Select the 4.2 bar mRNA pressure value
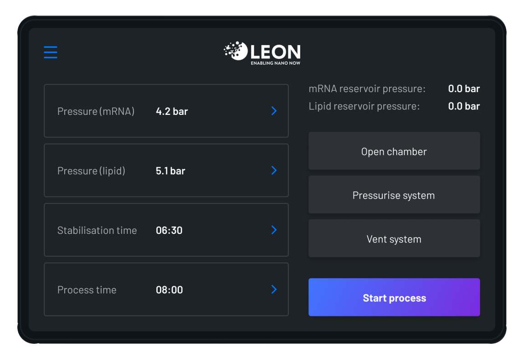 pos(172,111)
